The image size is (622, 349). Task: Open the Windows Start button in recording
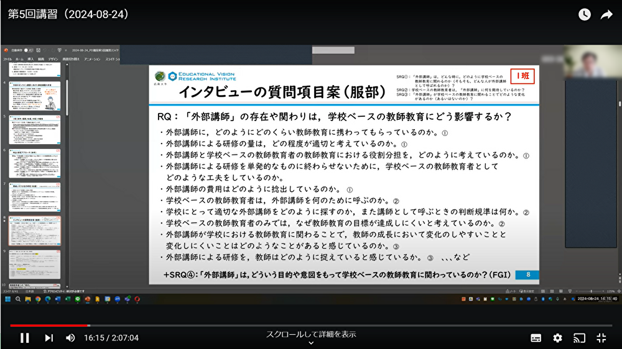point(7,299)
